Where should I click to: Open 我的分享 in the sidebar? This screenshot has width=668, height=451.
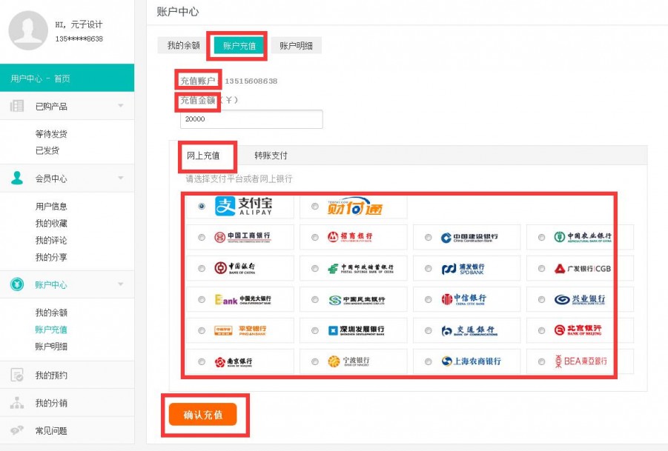[51, 258]
